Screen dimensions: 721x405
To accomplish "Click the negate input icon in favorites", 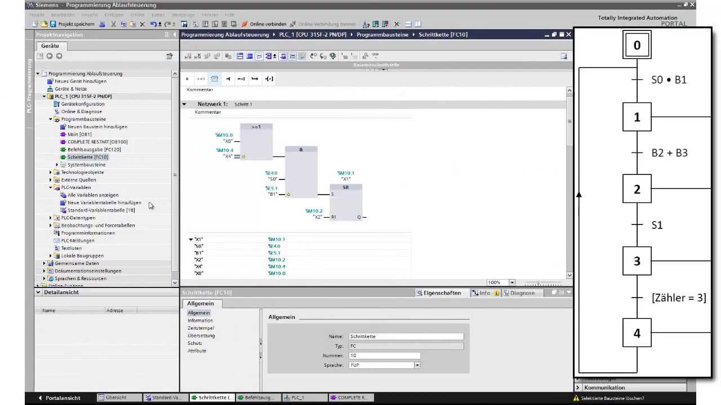I will point(241,79).
